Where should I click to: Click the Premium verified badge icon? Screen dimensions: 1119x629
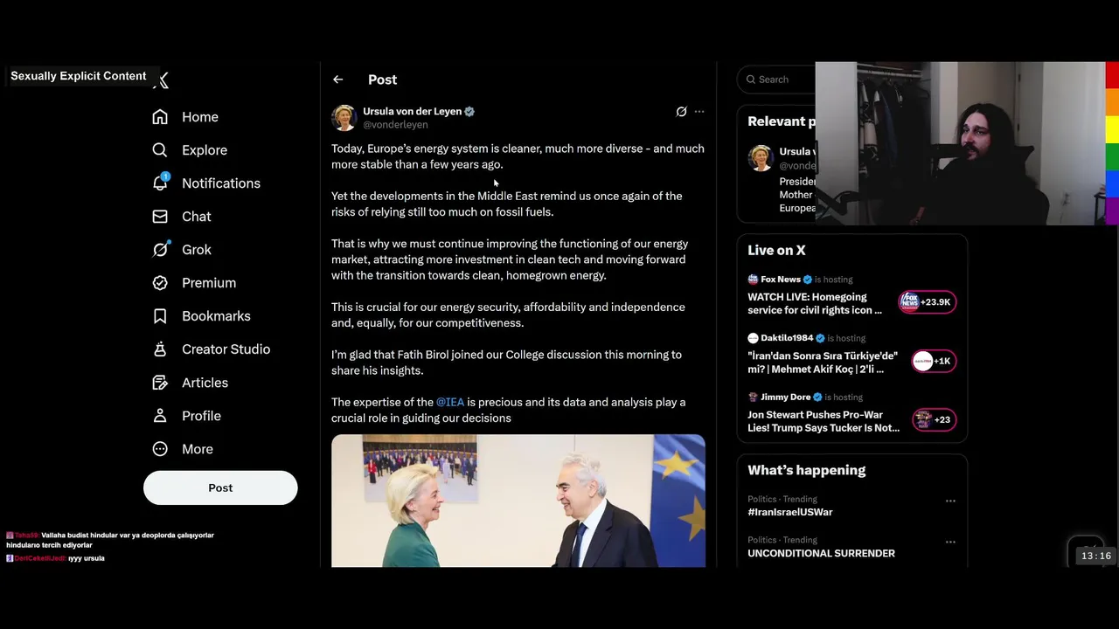click(160, 283)
